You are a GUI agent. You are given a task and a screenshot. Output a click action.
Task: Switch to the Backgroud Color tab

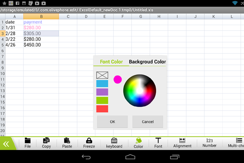click(x=147, y=62)
